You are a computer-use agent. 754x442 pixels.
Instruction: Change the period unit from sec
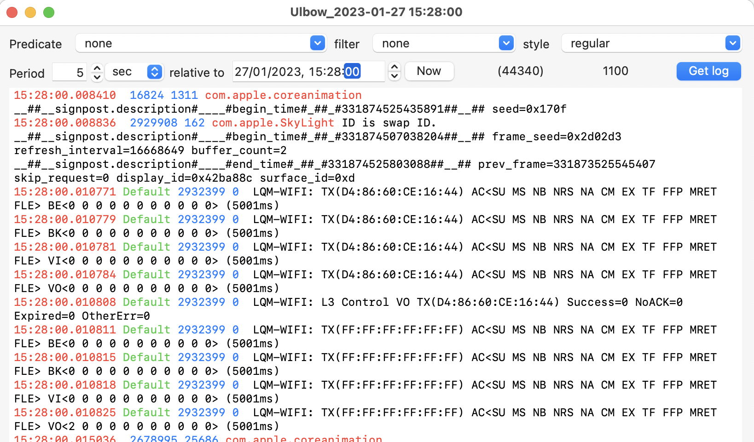coord(134,72)
